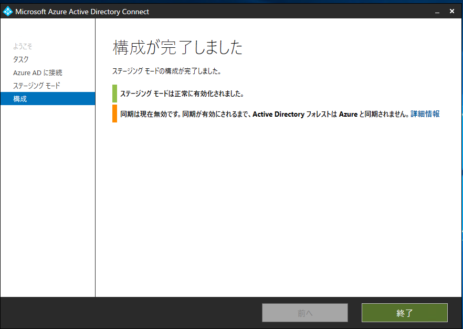Click the Azure AD Connect title bar icon
This screenshot has width=463, height=329.
[x=7, y=12]
